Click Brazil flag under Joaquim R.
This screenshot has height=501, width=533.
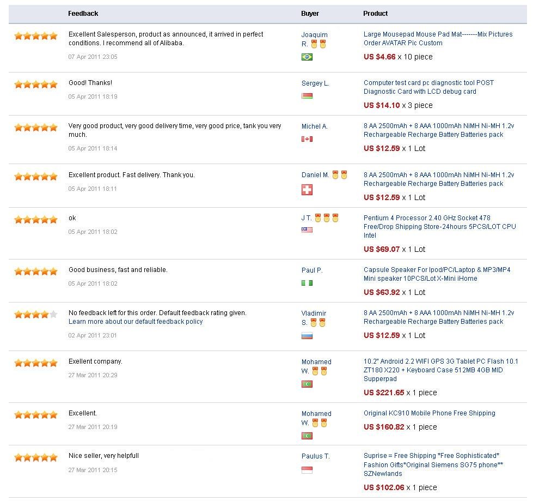click(307, 57)
